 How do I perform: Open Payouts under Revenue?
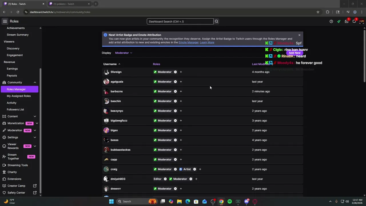pyautogui.click(x=12, y=76)
